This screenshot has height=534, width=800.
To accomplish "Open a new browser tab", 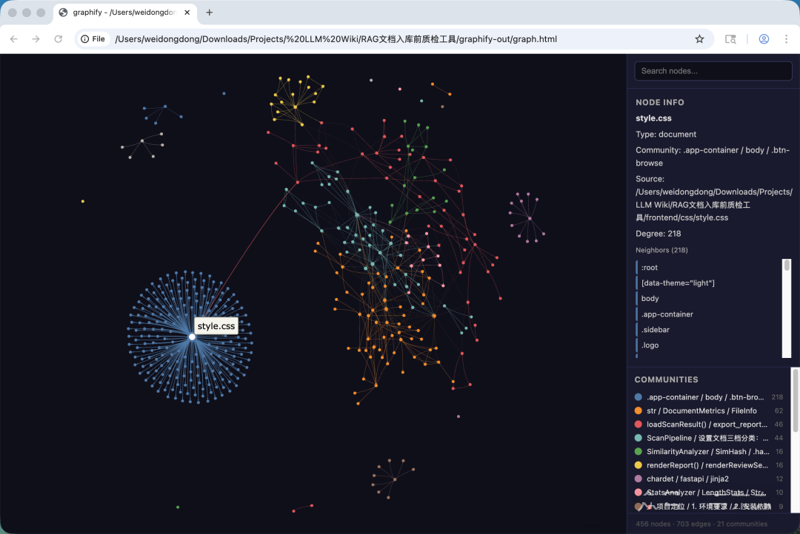I will tap(210, 13).
